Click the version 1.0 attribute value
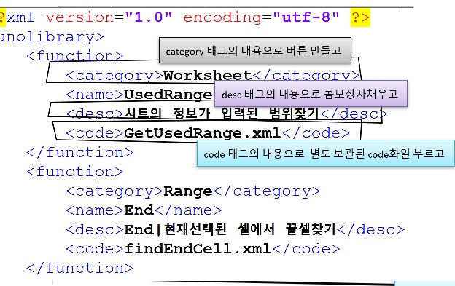Image resolution: width=455 pixels, height=286 pixels. click(149, 17)
